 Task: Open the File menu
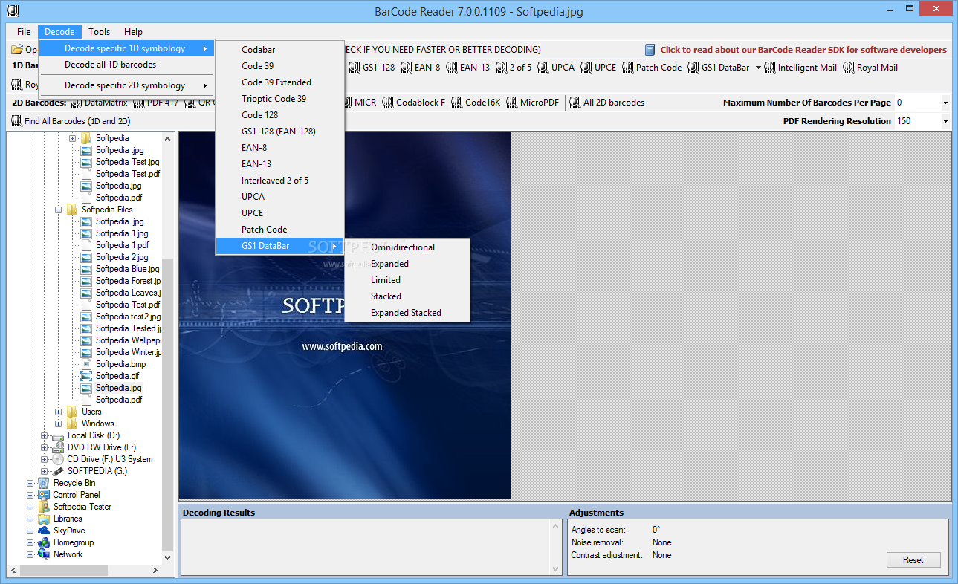pos(24,32)
